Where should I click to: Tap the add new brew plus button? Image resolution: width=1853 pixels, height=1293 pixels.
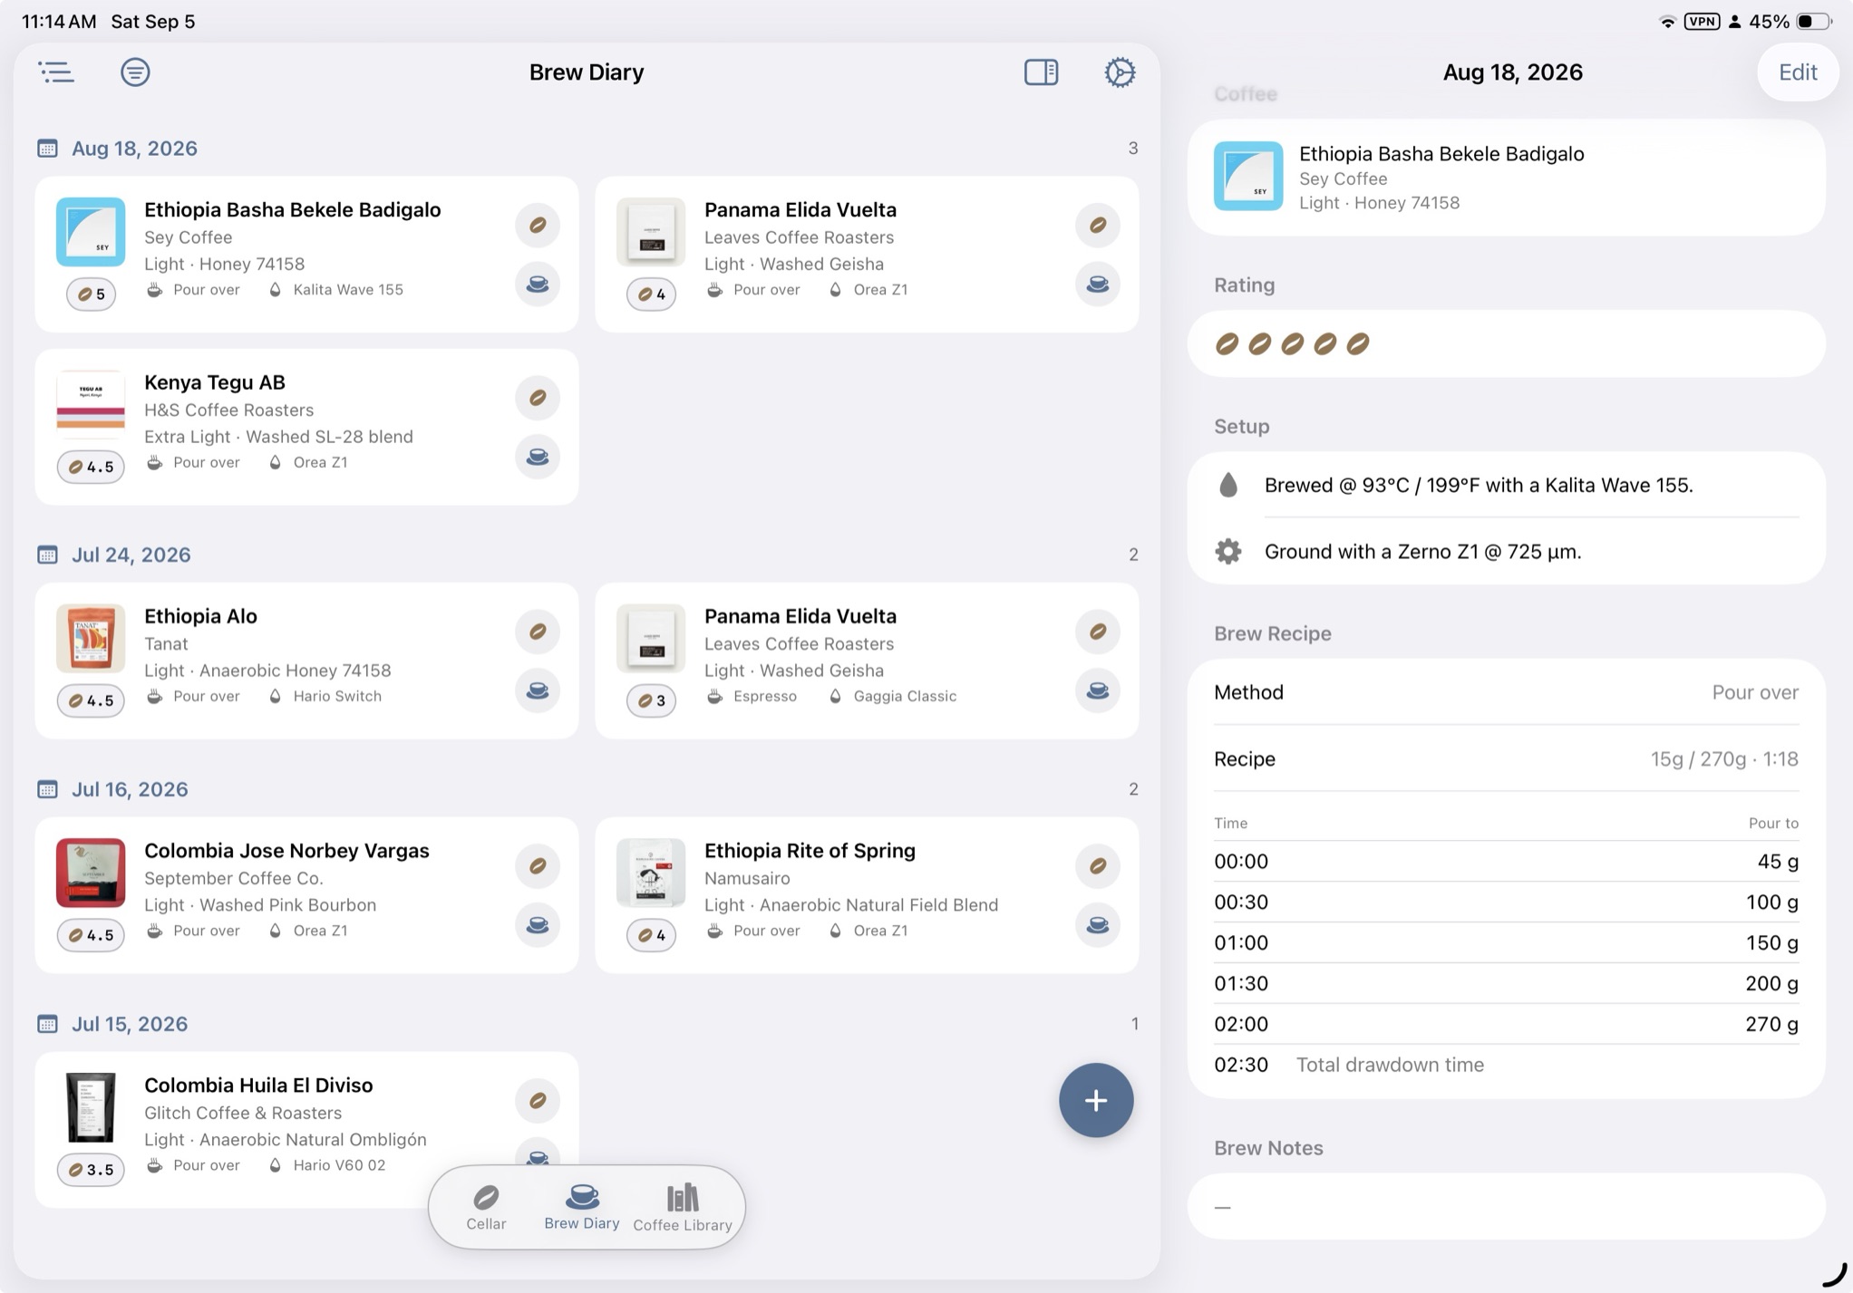point(1096,1100)
